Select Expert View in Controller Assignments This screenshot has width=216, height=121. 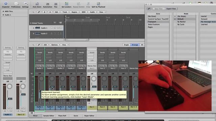171,9
